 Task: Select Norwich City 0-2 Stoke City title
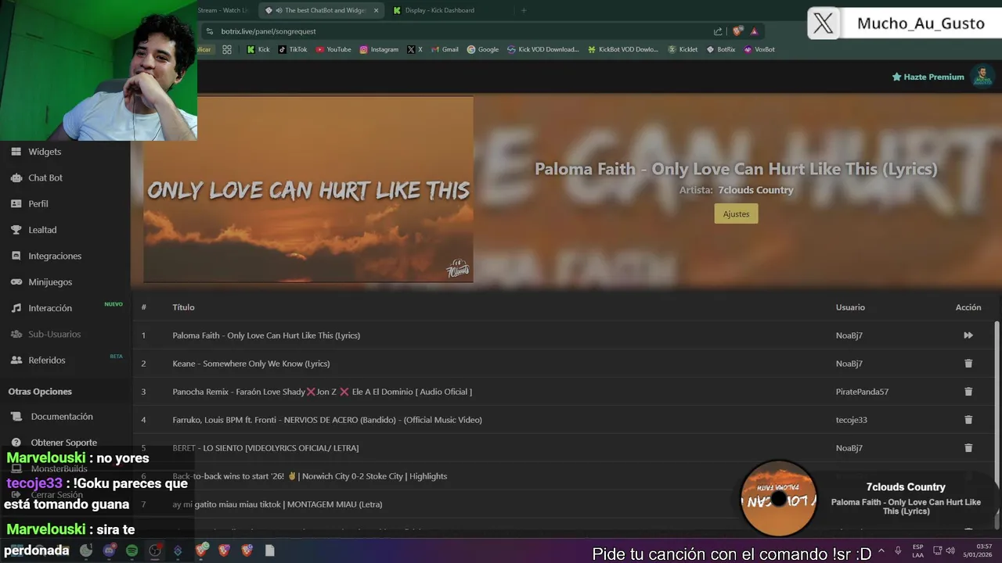pyautogui.click(x=310, y=476)
